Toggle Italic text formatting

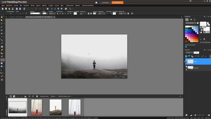point(60,14)
